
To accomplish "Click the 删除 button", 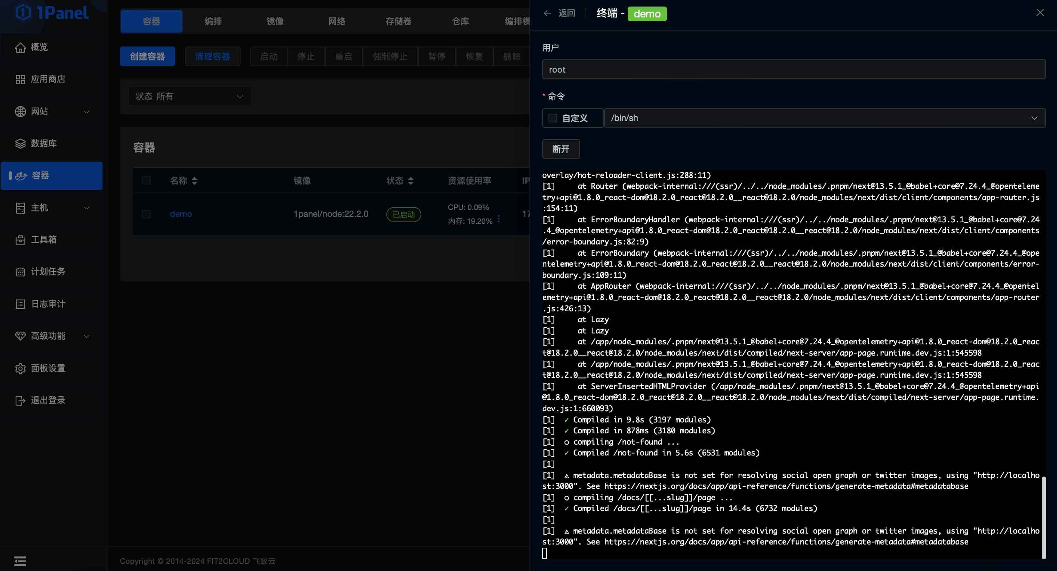I will [x=512, y=57].
